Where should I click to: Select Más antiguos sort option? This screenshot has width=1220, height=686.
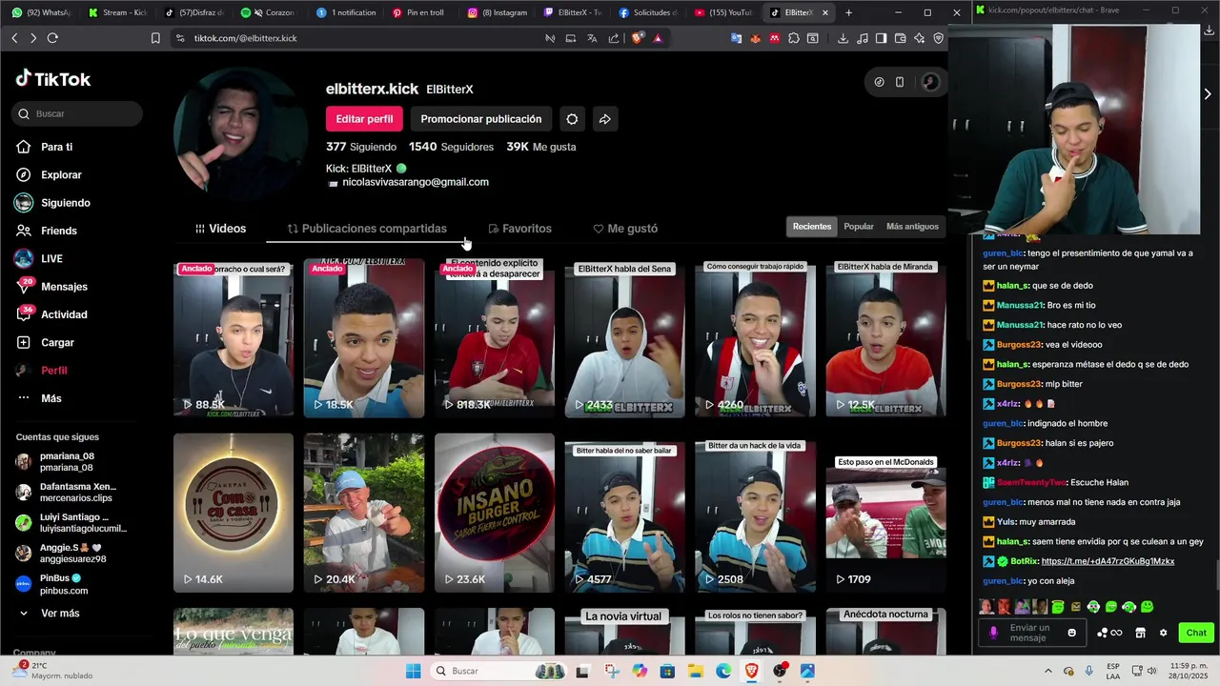click(912, 227)
